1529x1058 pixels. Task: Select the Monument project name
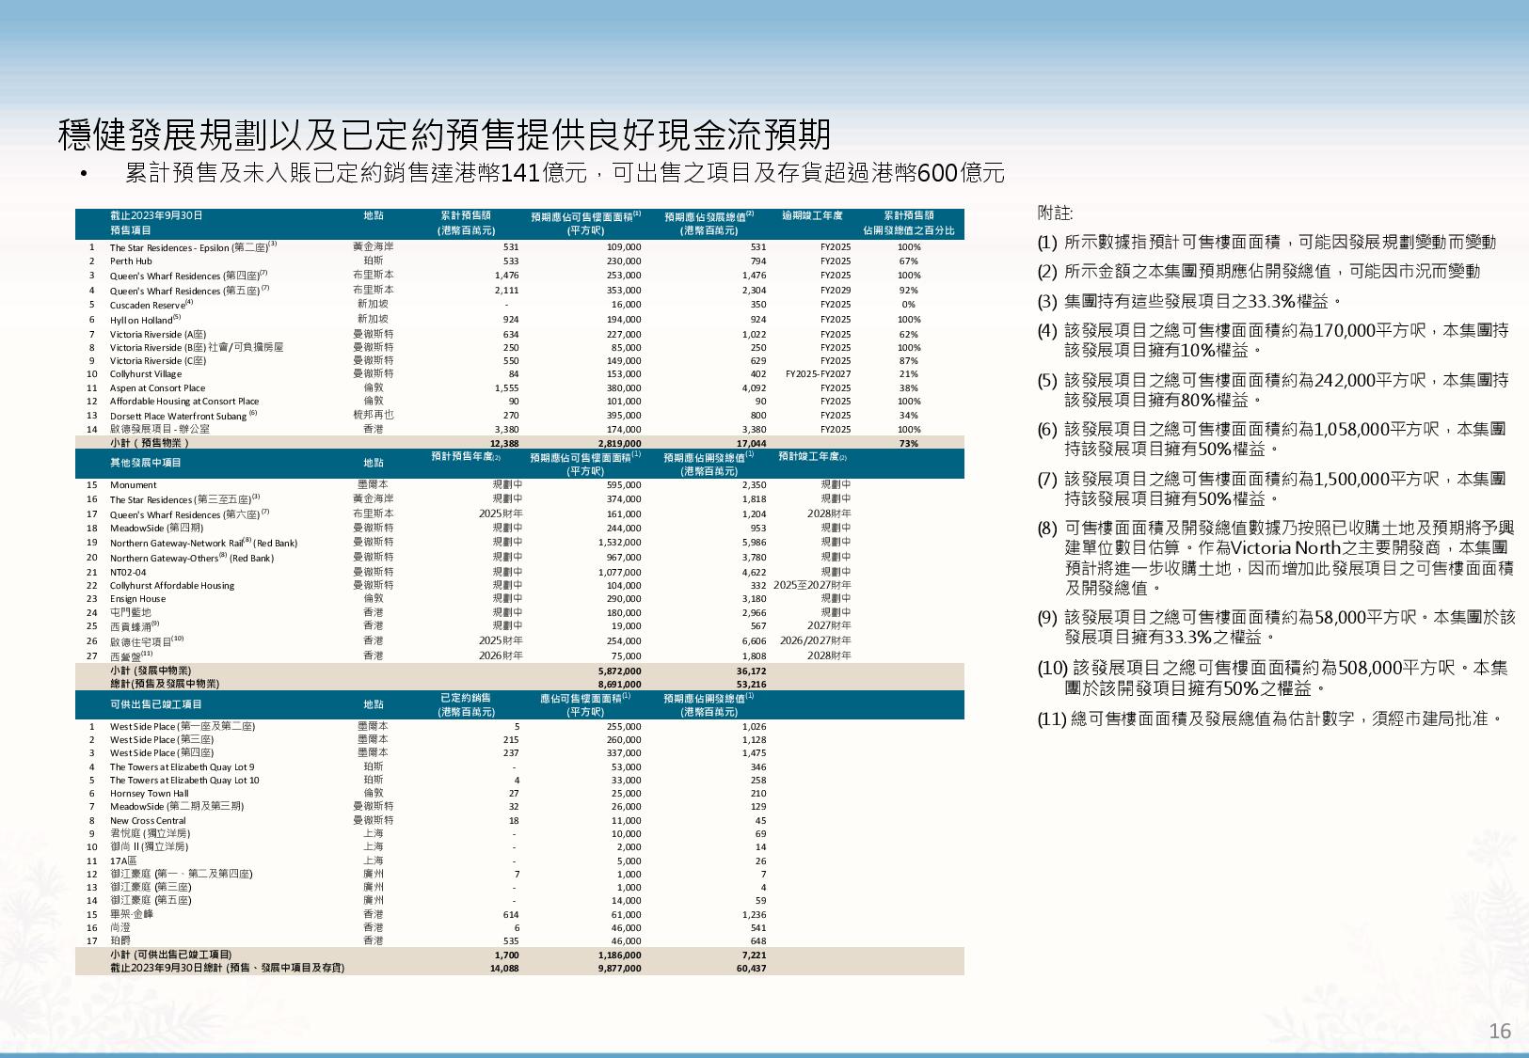pos(133,485)
